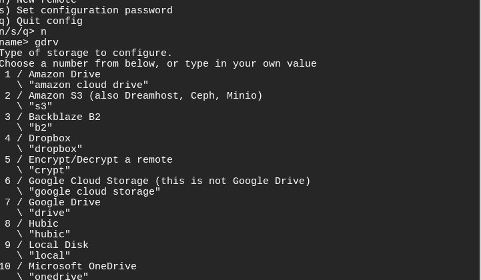The height and width of the screenshot is (280, 481).
Task: Click the "crypt" quoted value
Action: tap(49, 170)
